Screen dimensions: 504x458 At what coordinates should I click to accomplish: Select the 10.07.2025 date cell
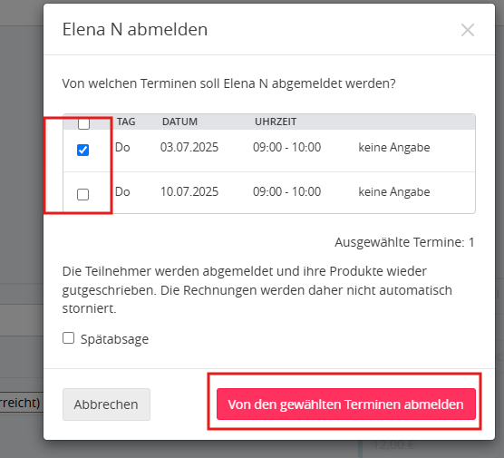pyautogui.click(x=189, y=191)
